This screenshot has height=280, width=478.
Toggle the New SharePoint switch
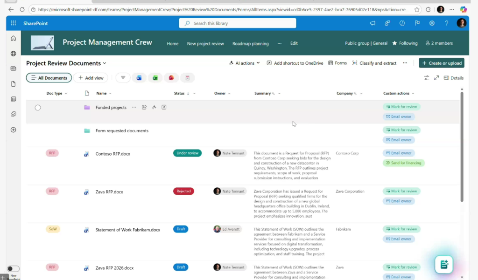(14, 269)
